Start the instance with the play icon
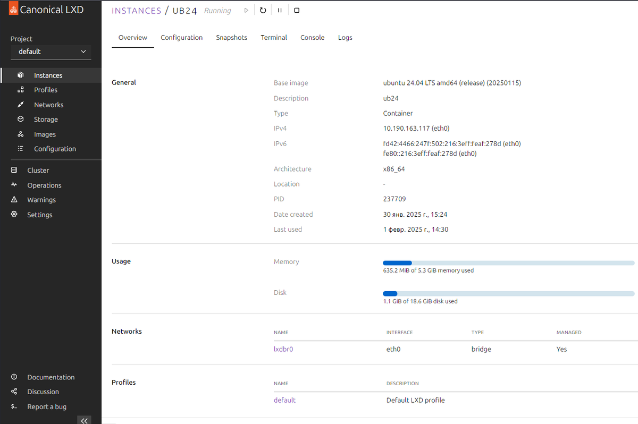Image resolution: width=638 pixels, height=424 pixels. pos(246,10)
